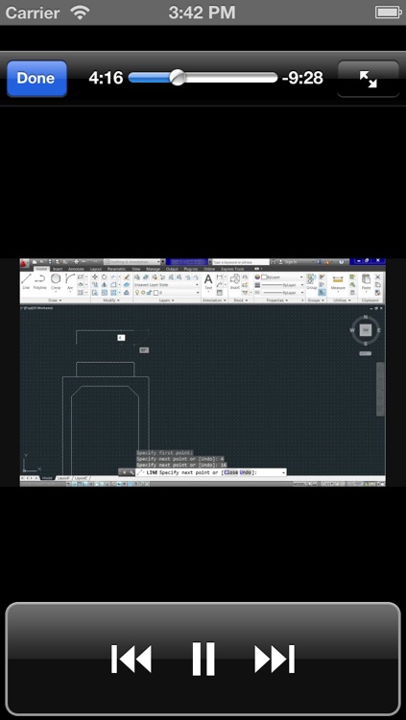Viewport: 406px width, 720px height.
Task: Expand the Draw panel in the video
Action: pos(55,300)
